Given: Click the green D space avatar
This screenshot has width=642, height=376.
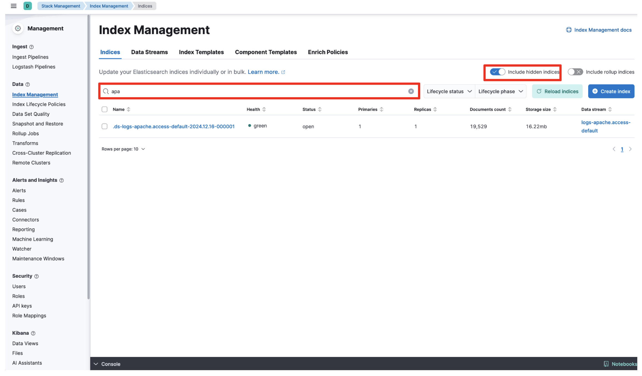Looking at the screenshot, I should pos(27,6).
